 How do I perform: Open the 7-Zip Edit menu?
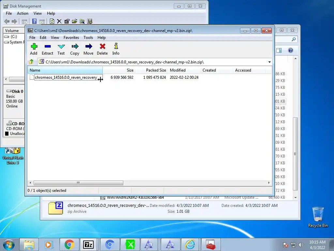coord(43,38)
